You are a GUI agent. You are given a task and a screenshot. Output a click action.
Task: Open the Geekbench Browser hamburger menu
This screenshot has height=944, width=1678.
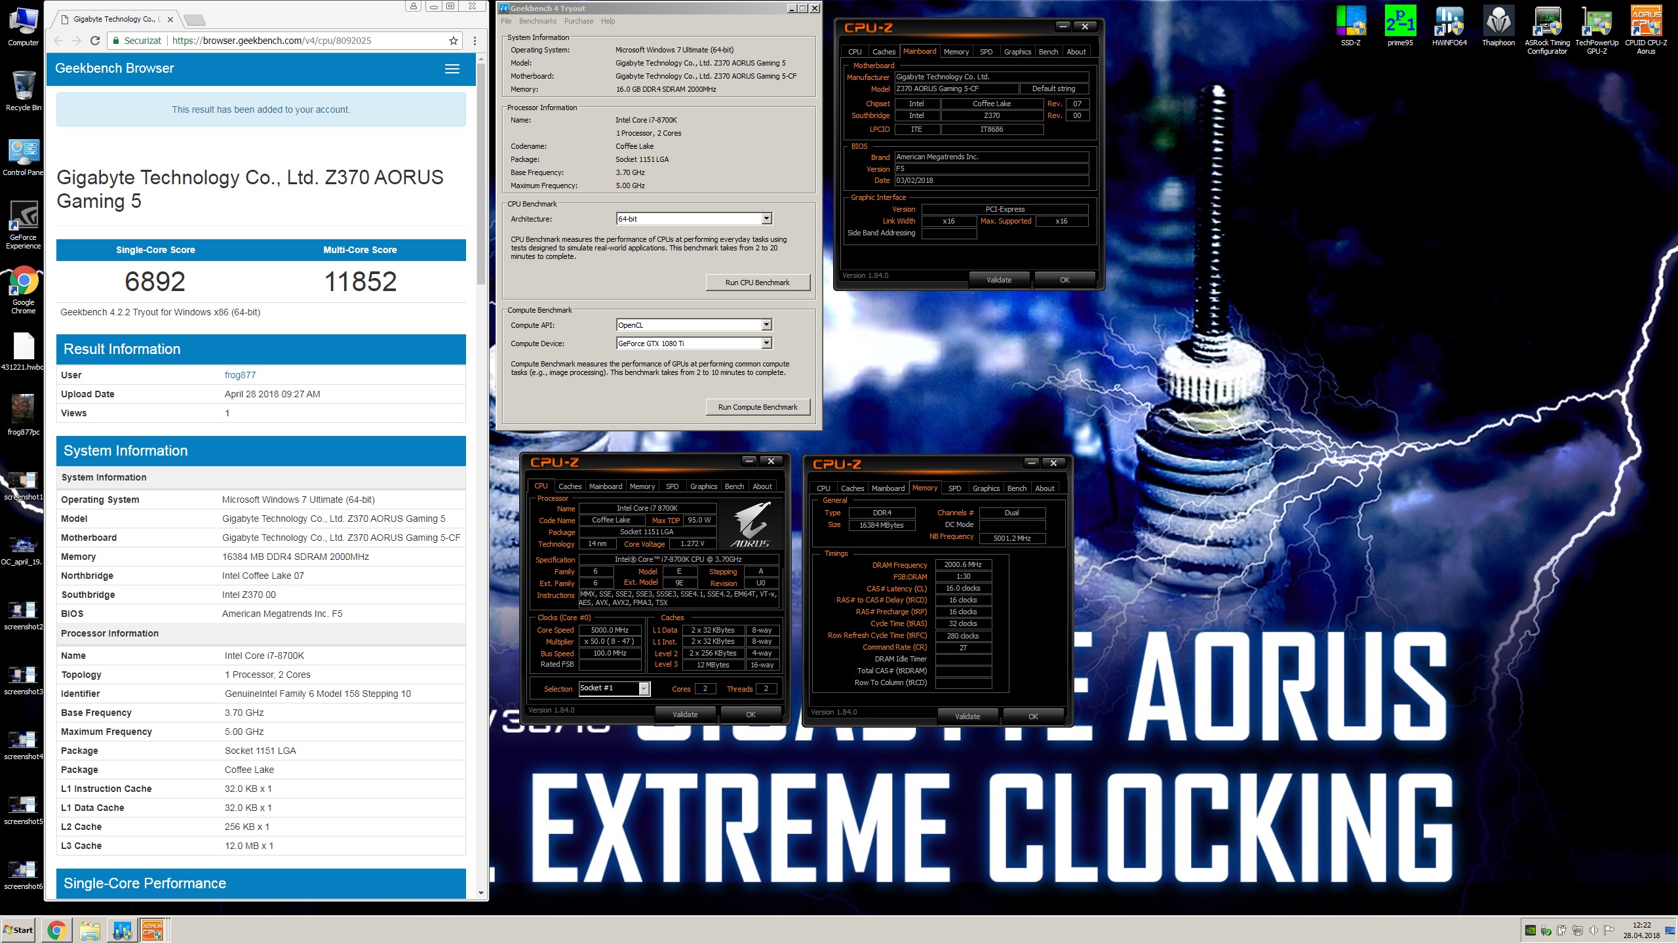pos(452,69)
